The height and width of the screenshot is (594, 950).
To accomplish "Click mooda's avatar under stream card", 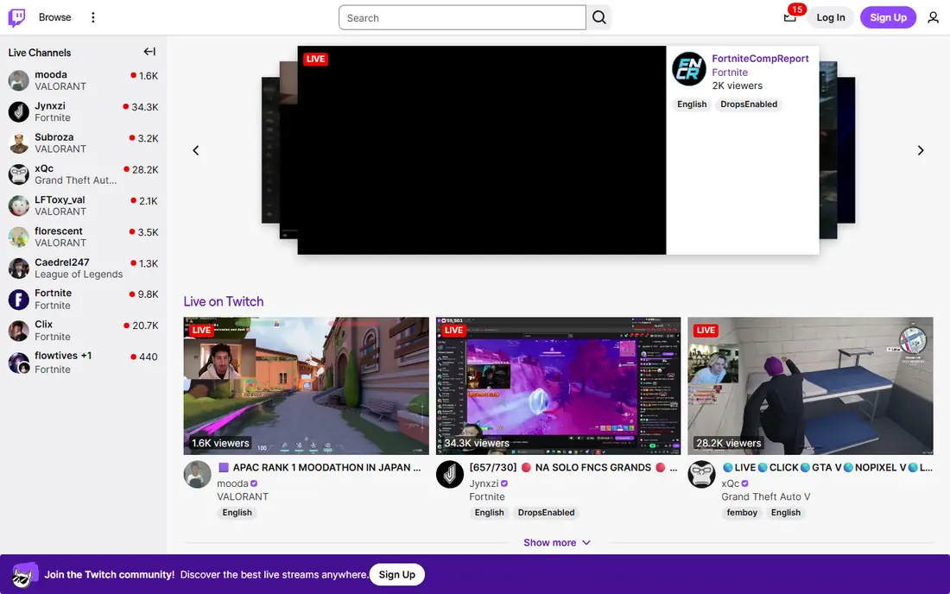I will click(x=198, y=474).
